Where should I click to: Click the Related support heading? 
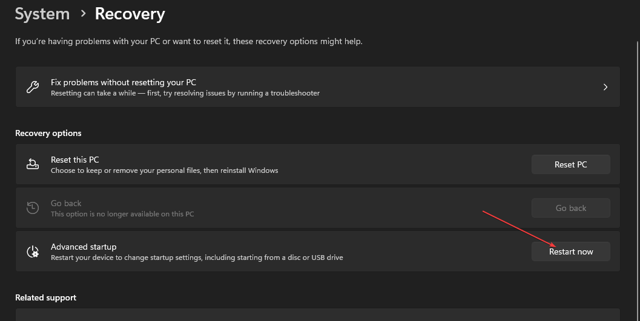coord(46,298)
